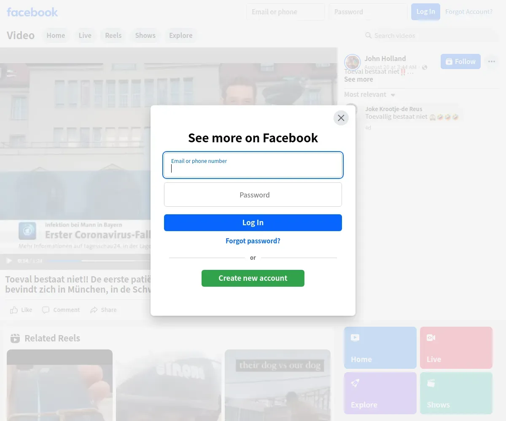506x421 pixels.
Task: Open the green Shows tile
Action: pos(456,393)
